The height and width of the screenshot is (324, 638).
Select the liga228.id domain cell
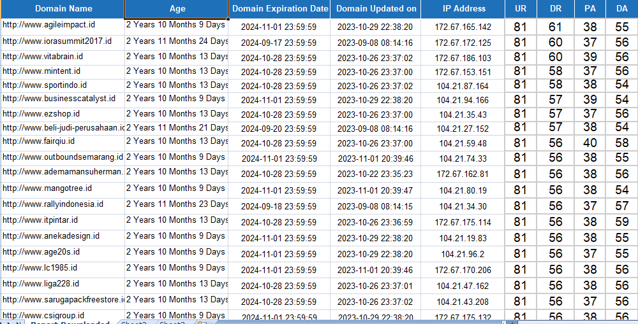click(41, 284)
